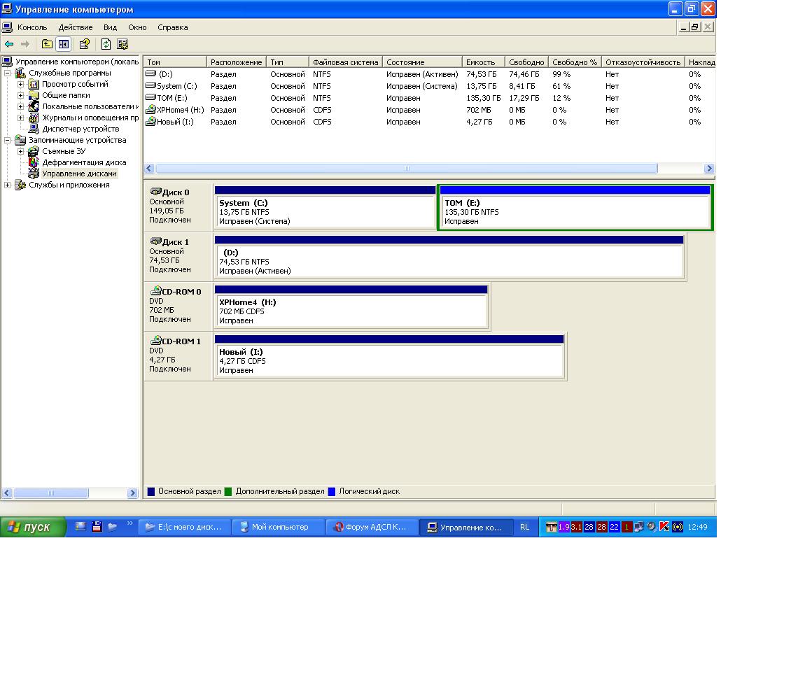Click the Up one level folder icon
This screenshot has height=699, width=805.
click(x=47, y=44)
